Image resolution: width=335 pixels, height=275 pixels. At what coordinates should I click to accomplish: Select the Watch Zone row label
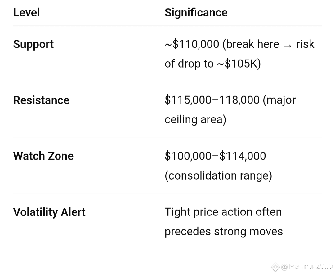point(43,156)
